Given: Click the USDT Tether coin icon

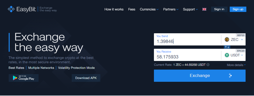Looking at the screenshot, I should (227, 55).
